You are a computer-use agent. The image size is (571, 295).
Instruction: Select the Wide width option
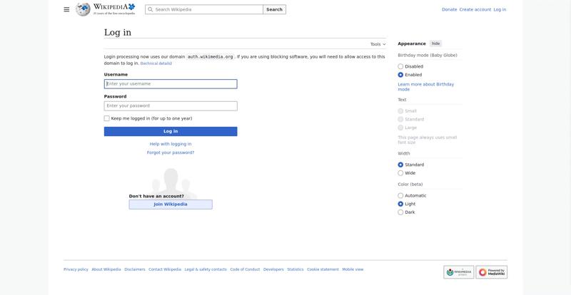(400, 173)
